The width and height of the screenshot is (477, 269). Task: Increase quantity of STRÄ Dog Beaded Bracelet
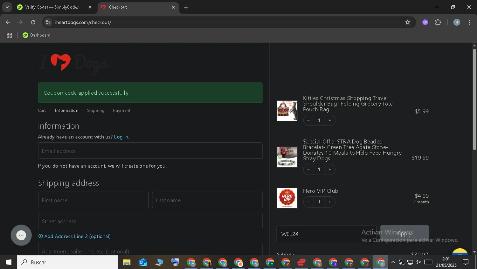pyautogui.click(x=330, y=169)
